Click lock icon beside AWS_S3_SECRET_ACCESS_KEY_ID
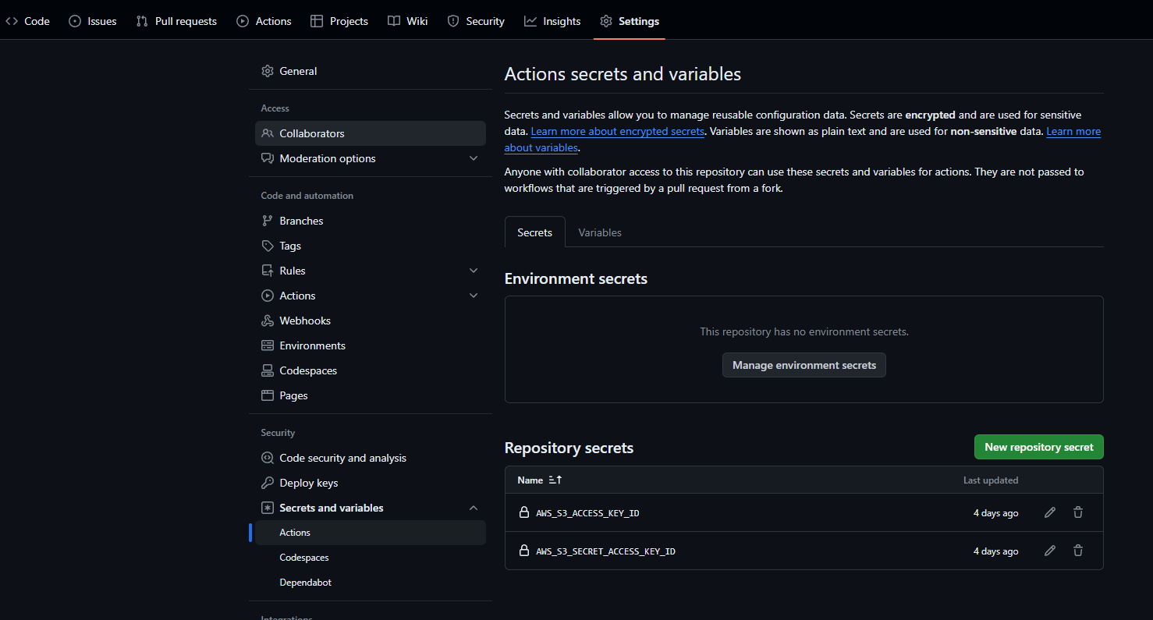Viewport: 1153px width, 620px height. (x=524, y=551)
